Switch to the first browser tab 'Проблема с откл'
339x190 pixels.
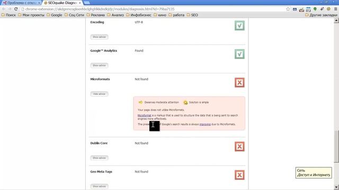click(21, 3)
